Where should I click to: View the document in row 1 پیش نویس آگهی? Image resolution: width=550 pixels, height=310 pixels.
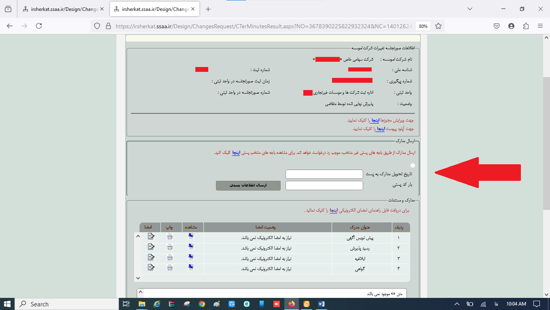tap(191, 237)
